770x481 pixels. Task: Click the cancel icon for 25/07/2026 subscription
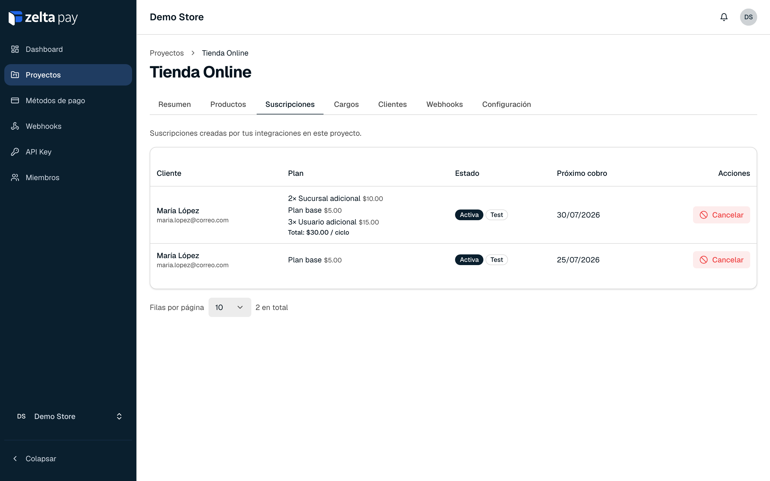point(703,260)
